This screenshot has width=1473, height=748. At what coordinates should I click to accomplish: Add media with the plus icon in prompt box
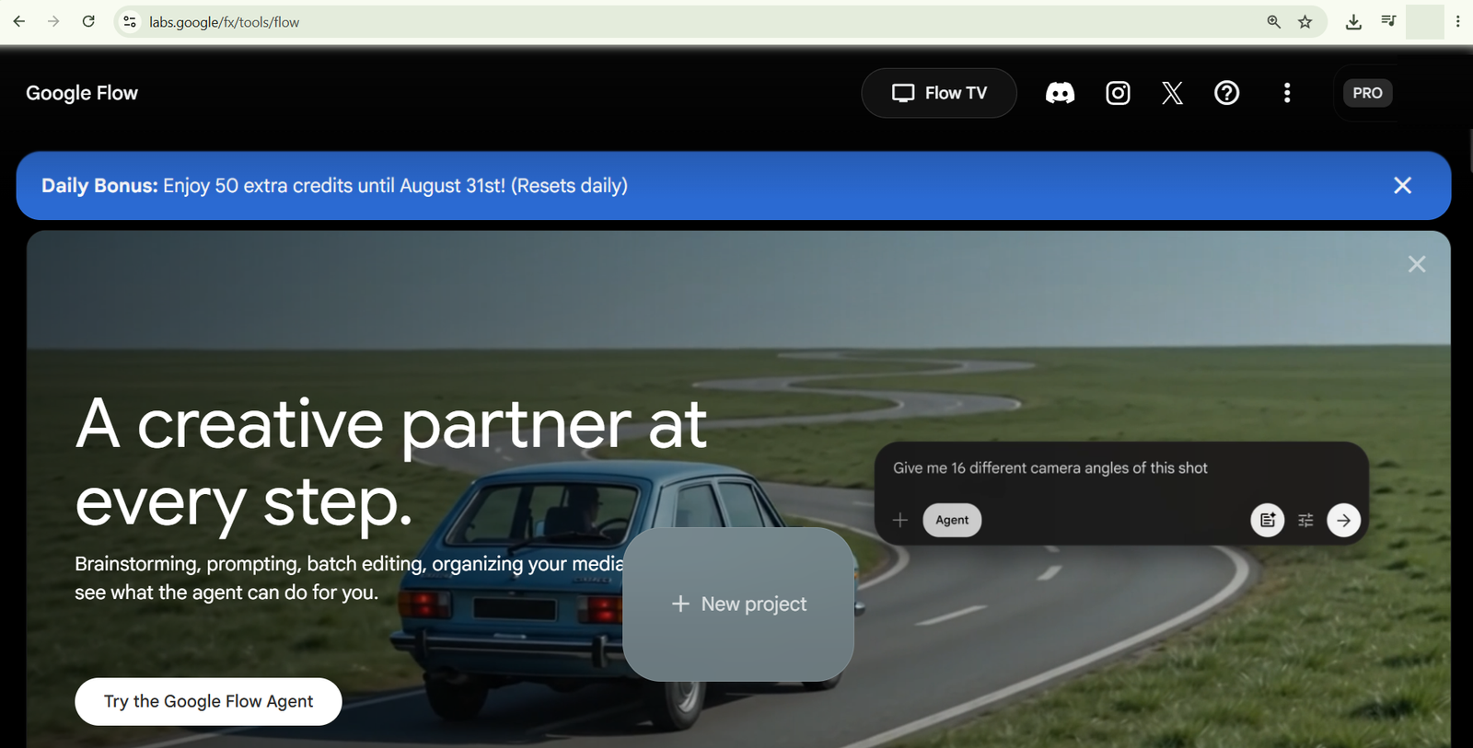point(900,520)
